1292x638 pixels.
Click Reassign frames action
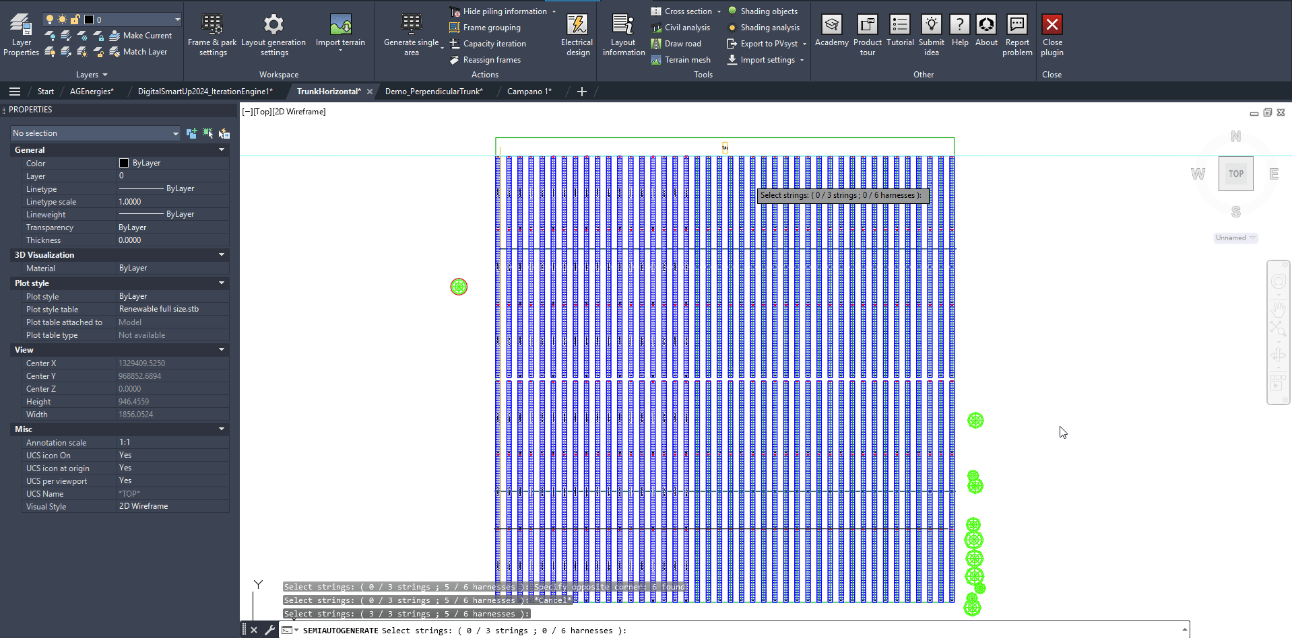coord(485,60)
